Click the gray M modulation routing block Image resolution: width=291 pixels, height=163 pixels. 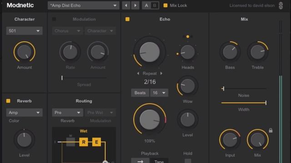click(71, 142)
